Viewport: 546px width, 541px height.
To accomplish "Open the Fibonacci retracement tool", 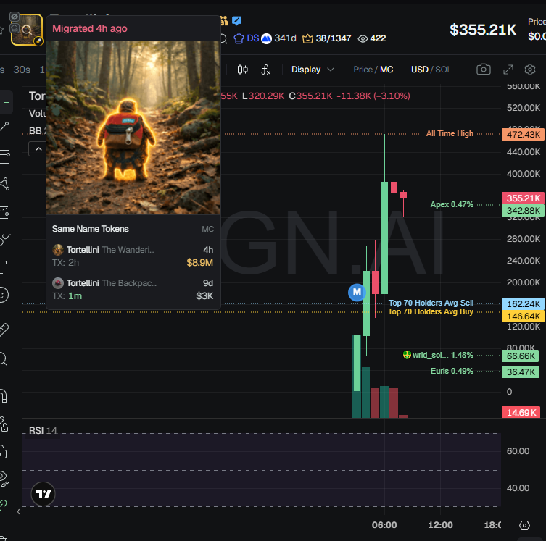I will [x=4, y=156].
